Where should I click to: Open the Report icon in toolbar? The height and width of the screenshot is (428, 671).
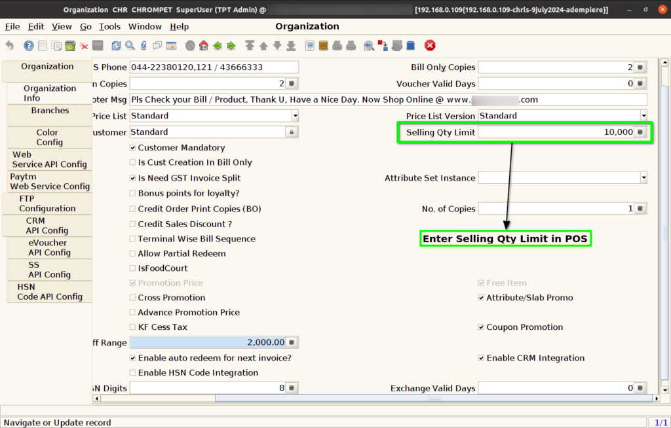(310, 45)
